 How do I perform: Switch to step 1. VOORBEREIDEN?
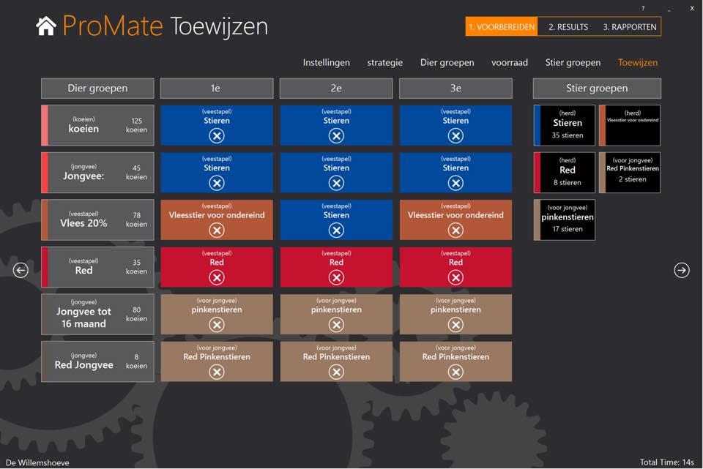[502, 27]
